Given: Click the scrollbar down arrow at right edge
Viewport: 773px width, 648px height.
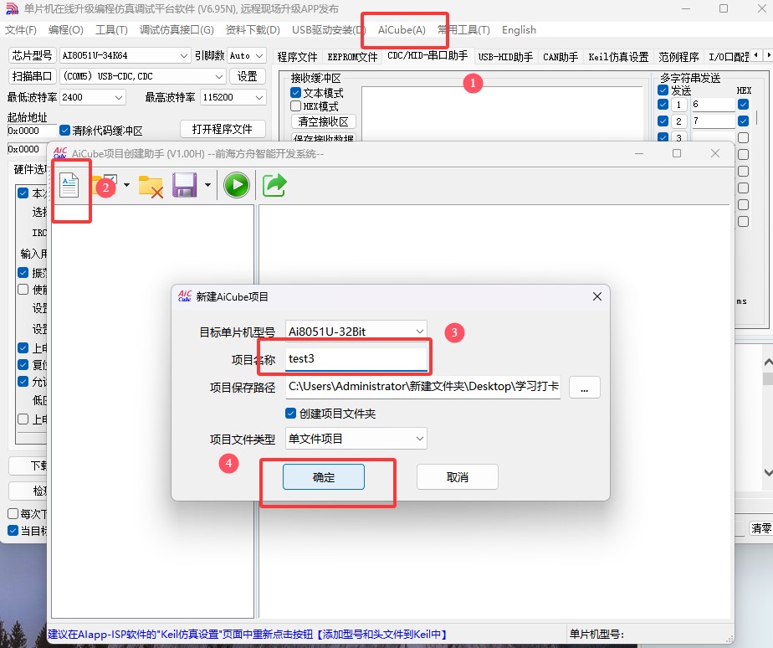Looking at the screenshot, I should [x=768, y=472].
